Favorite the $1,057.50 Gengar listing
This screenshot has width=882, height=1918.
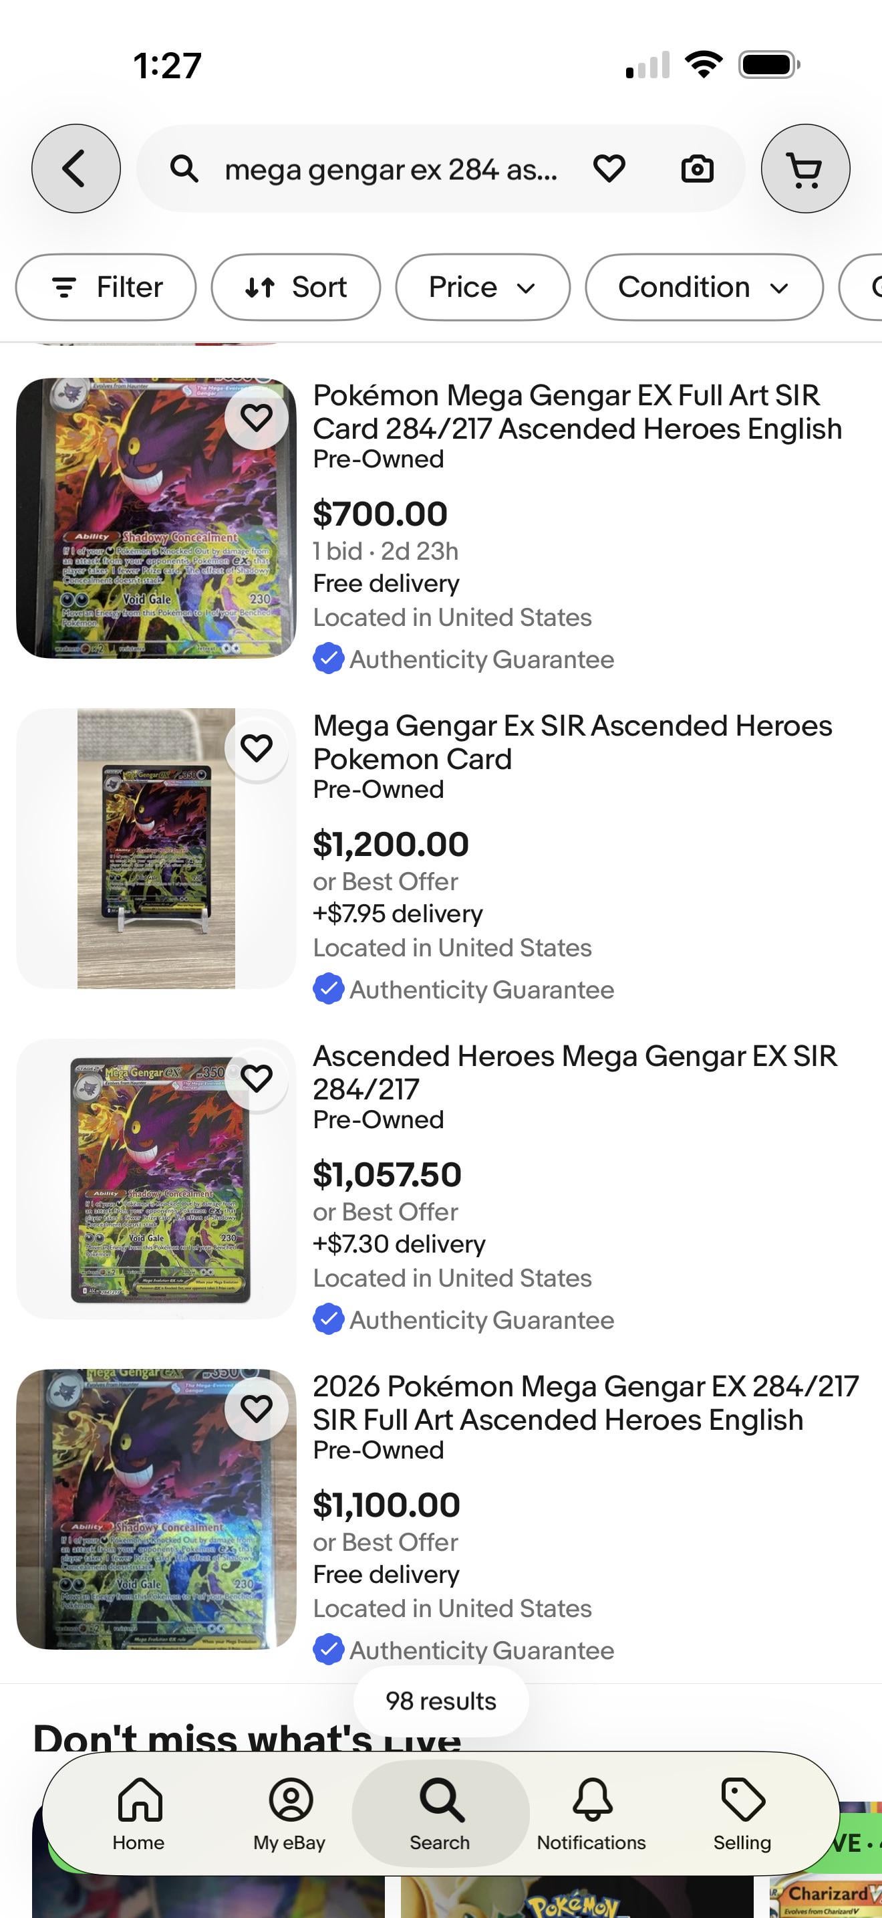(x=257, y=1078)
